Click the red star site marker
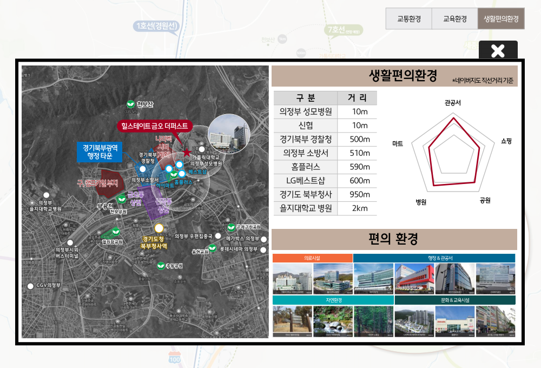 [187, 152]
